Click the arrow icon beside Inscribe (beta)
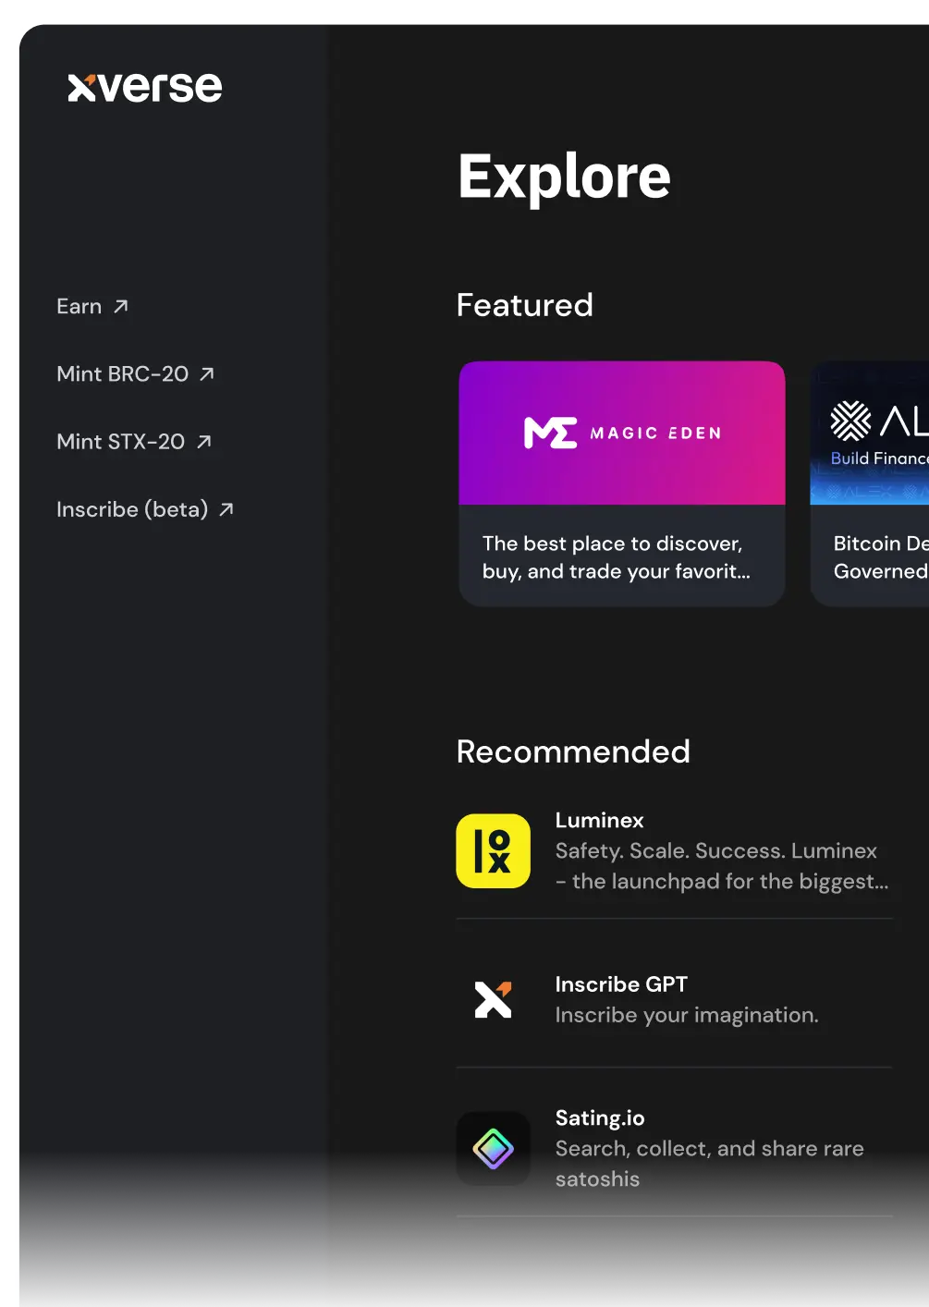 pos(226,508)
